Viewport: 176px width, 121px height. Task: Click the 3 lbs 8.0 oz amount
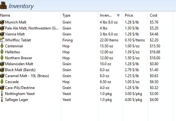[109, 34]
